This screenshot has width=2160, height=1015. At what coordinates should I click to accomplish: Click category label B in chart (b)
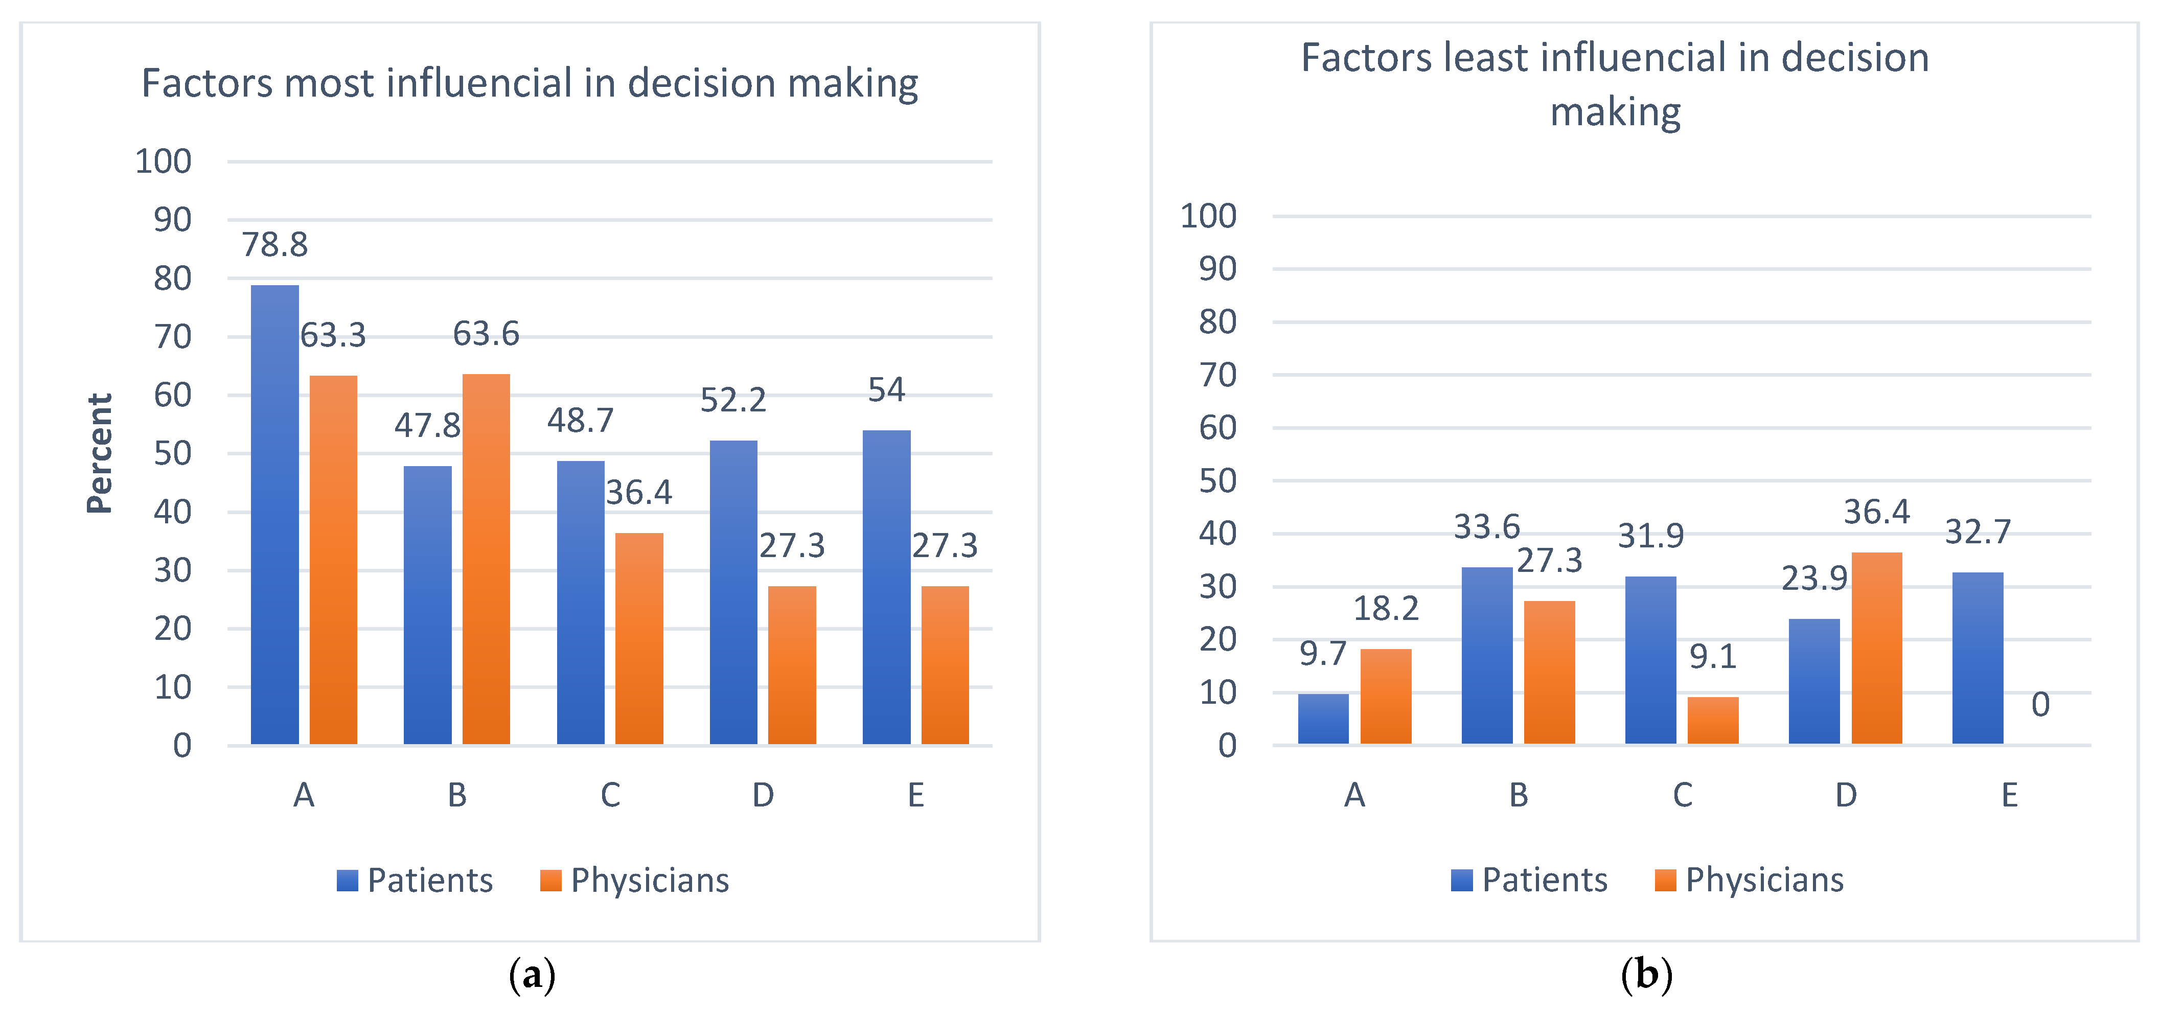[1519, 795]
